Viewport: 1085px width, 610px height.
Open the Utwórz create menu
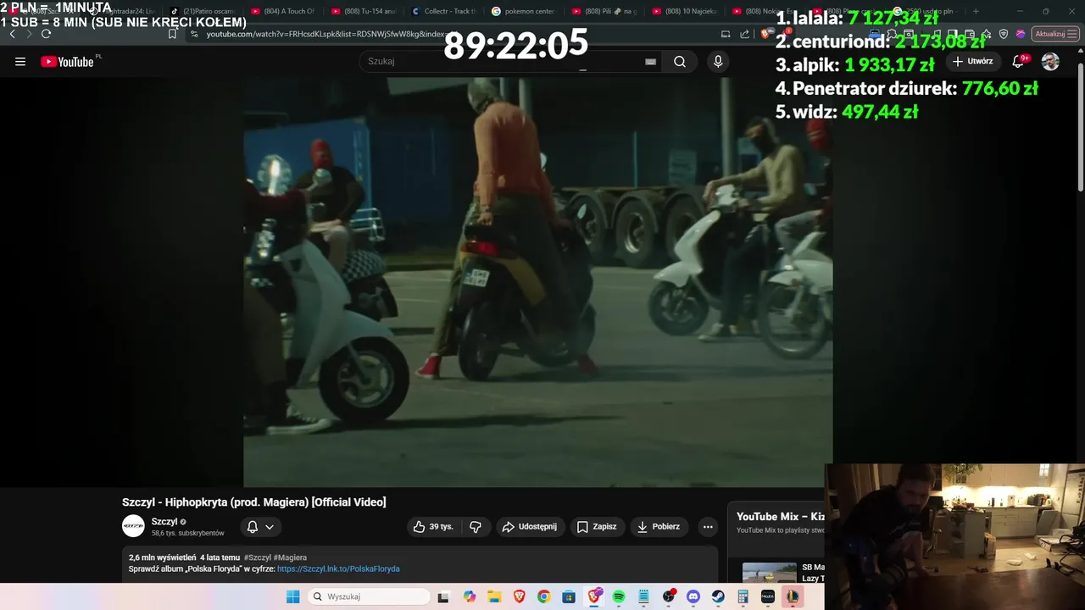coord(972,61)
